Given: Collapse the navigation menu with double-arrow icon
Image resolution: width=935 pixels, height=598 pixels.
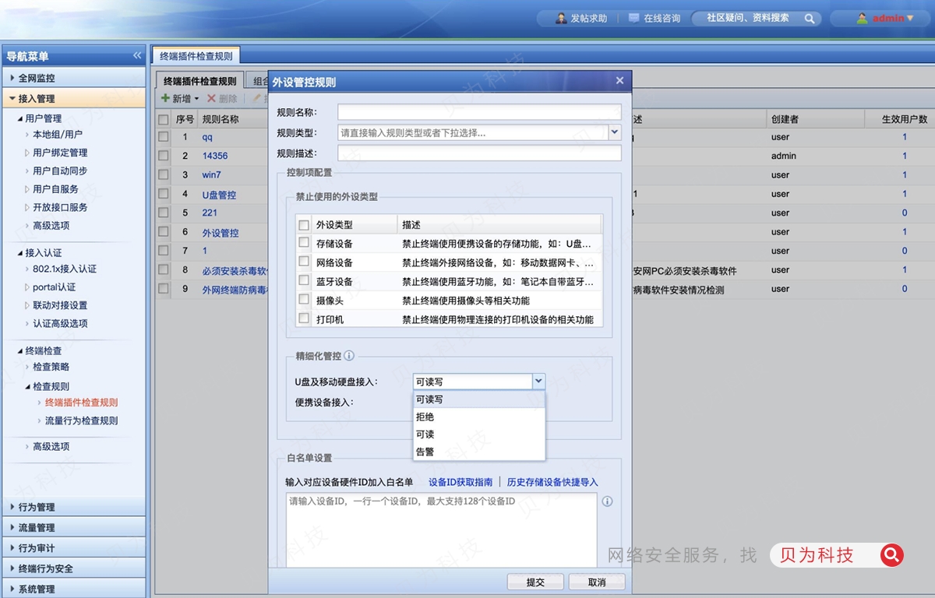Looking at the screenshot, I should click(137, 55).
